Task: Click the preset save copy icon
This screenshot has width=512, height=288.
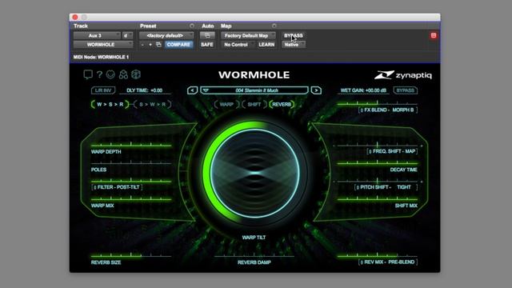Action: (158, 45)
